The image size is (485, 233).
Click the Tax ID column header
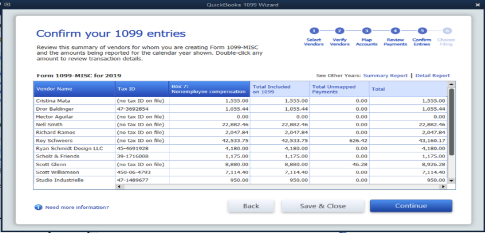[141, 89]
